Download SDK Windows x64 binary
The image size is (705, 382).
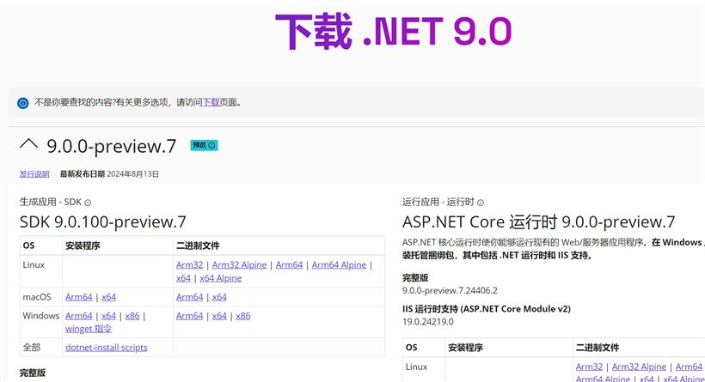click(219, 316)
